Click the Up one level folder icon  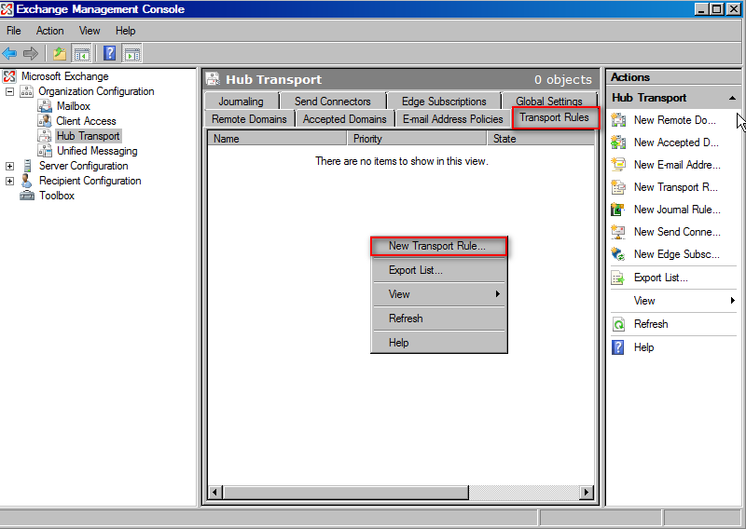[x=60, y=53]
